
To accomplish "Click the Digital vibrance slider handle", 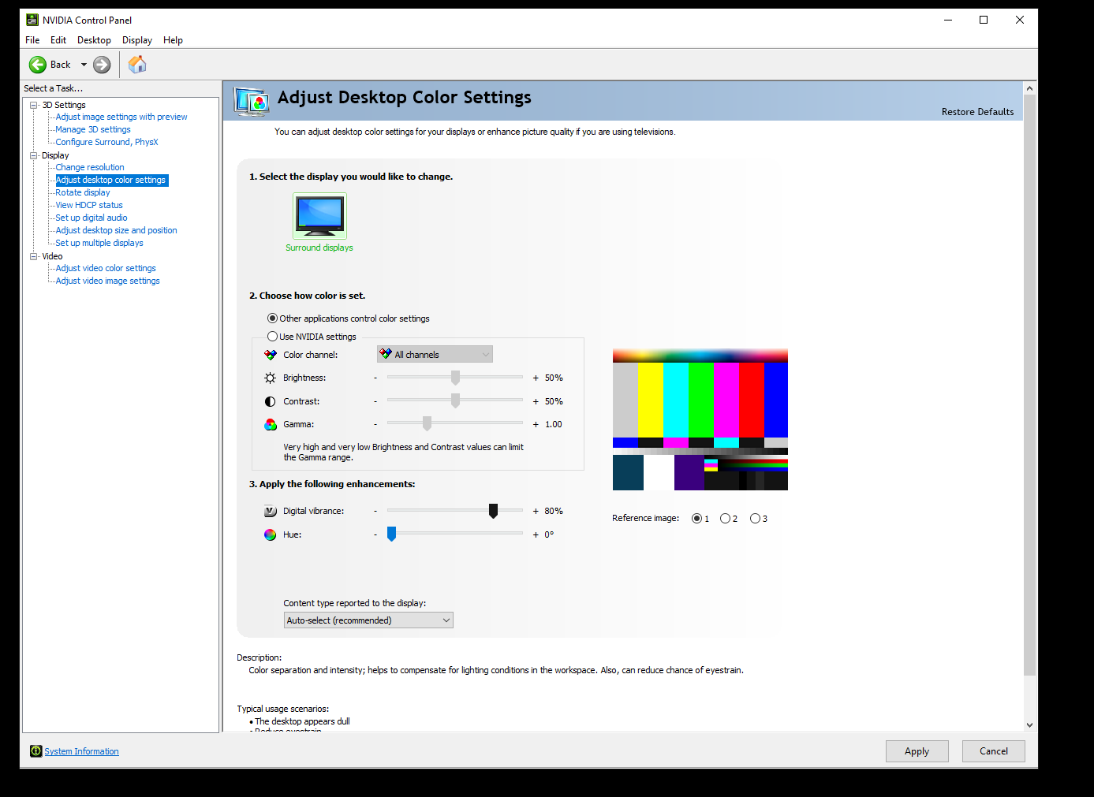I will pos(493,511).
